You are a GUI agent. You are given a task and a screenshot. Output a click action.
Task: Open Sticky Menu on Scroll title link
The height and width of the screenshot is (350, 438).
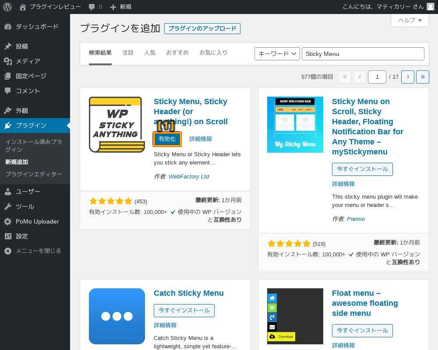(x=367, y=127)
